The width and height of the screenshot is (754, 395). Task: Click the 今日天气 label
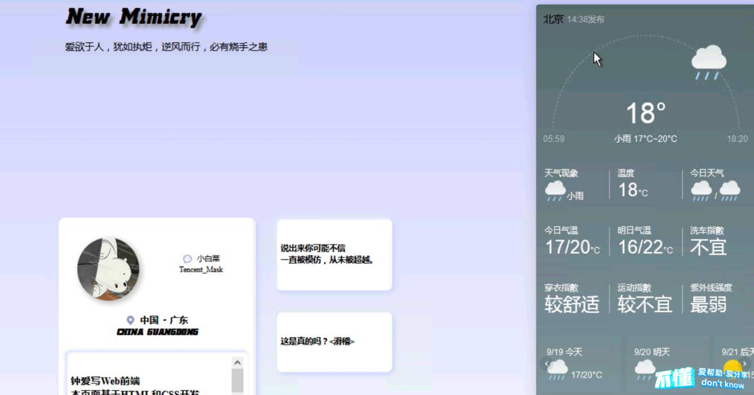(707, 173)
